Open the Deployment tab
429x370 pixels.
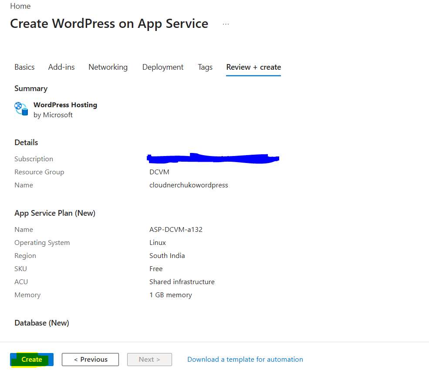coord(163,67)
